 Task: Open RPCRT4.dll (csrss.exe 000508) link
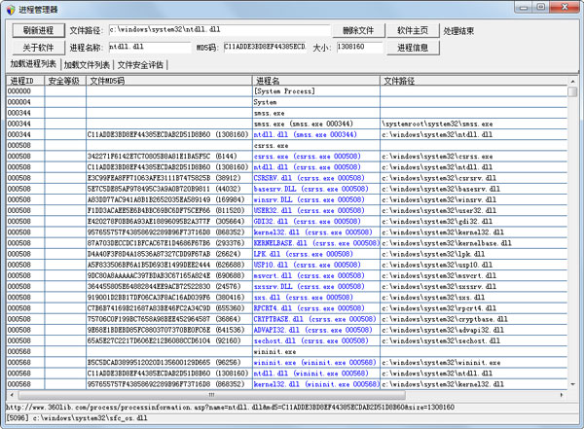tap(310, 308)
